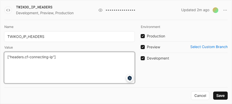Open the three-dot more options menu
232x104 pixels.
pos(225,10)
